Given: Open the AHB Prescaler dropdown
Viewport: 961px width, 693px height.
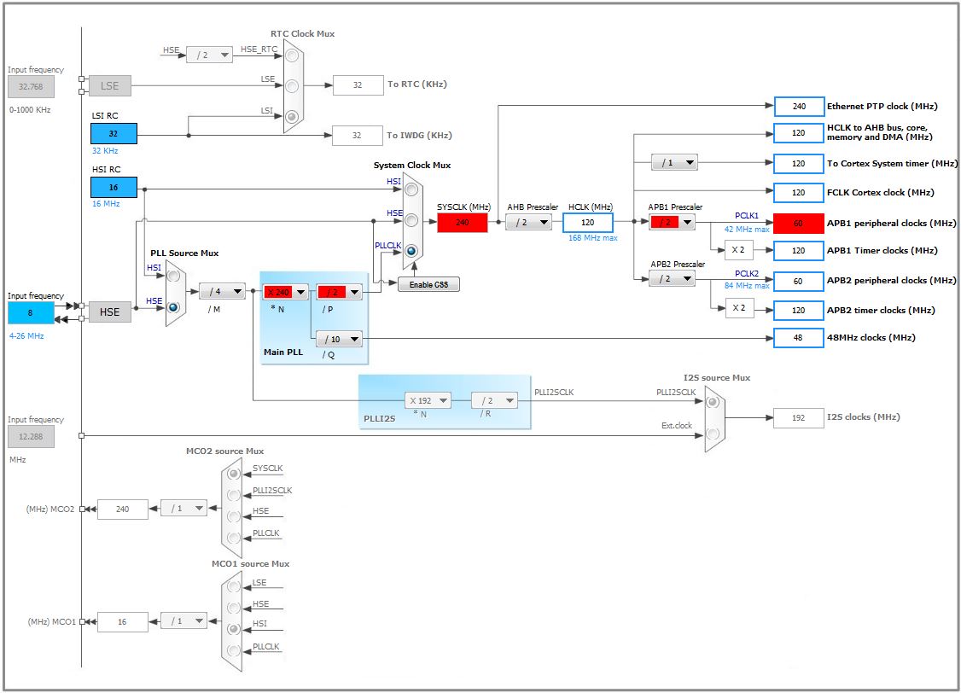Looking at the screenshot, I should tap(528, 223).
